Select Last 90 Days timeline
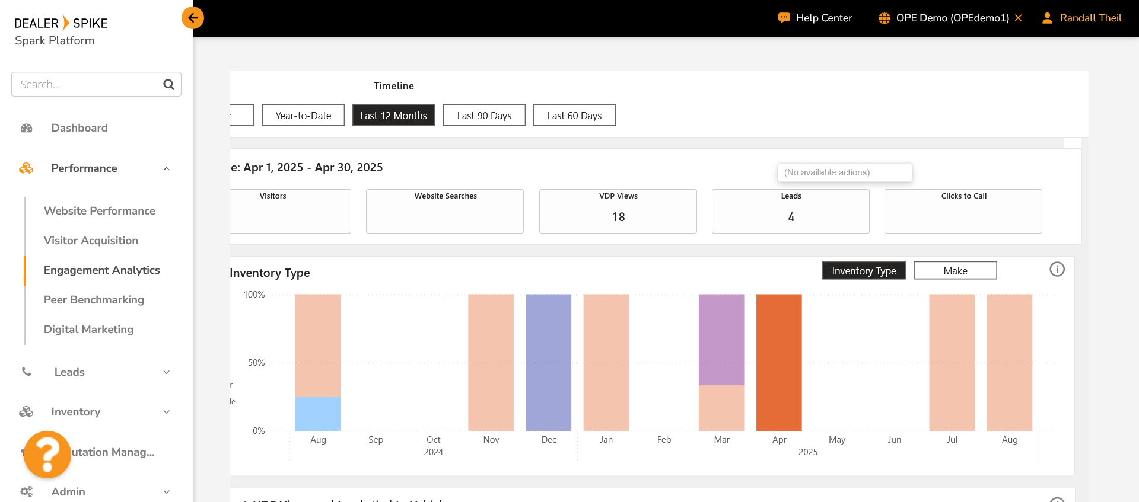The image size is (1139, 502). 483,116
